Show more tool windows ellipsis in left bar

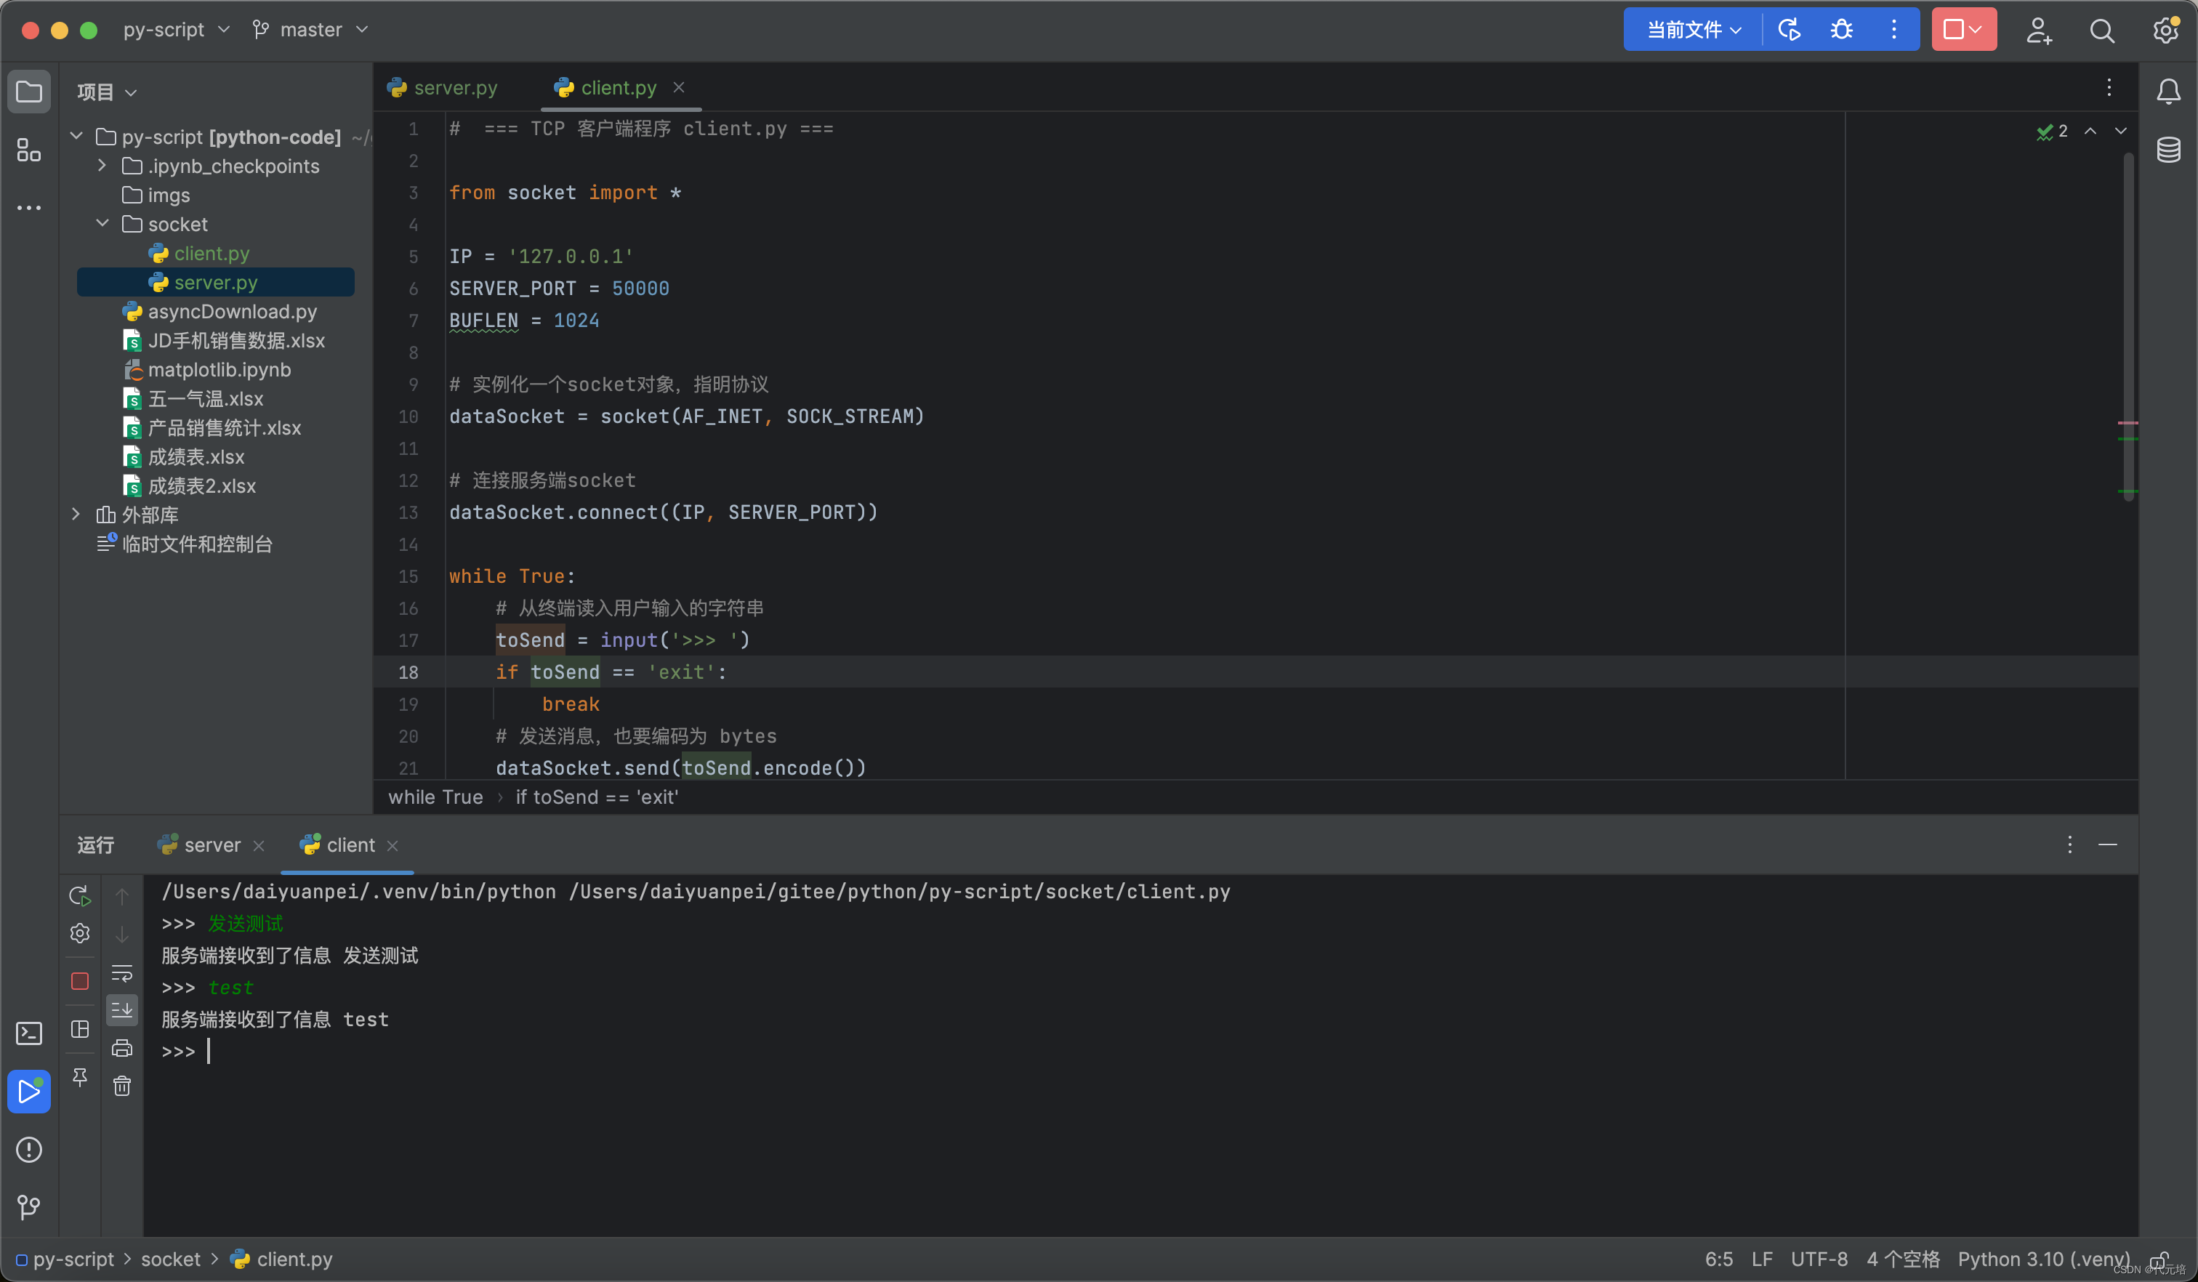[29, 208]
